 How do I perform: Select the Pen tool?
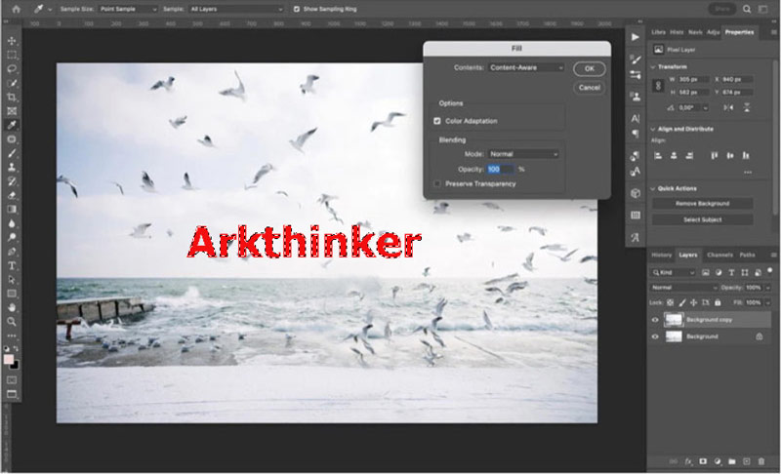(12, 252)
